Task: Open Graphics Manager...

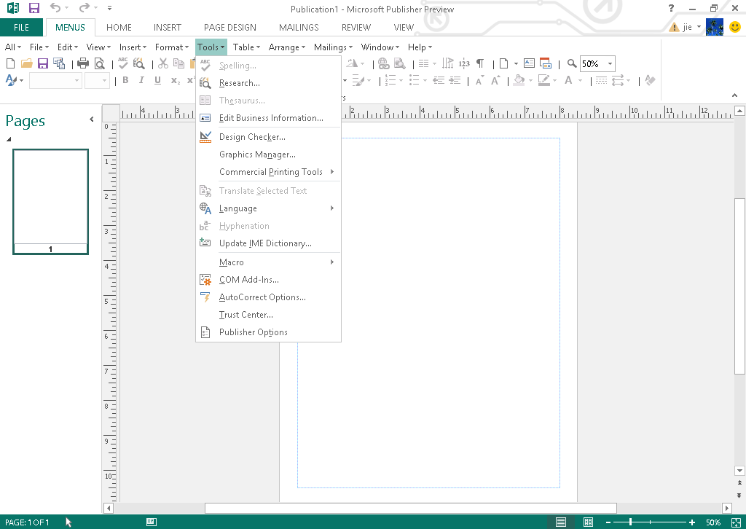Action: pos(268,154)
